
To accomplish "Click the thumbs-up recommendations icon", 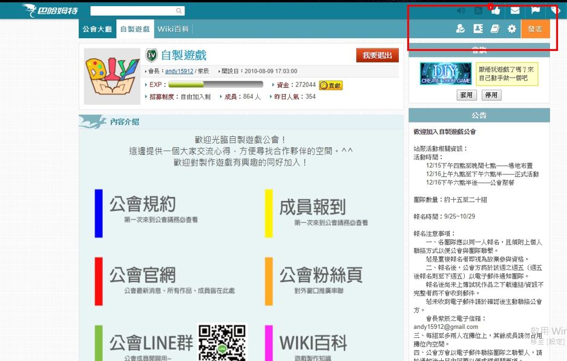I will (496, 11).
